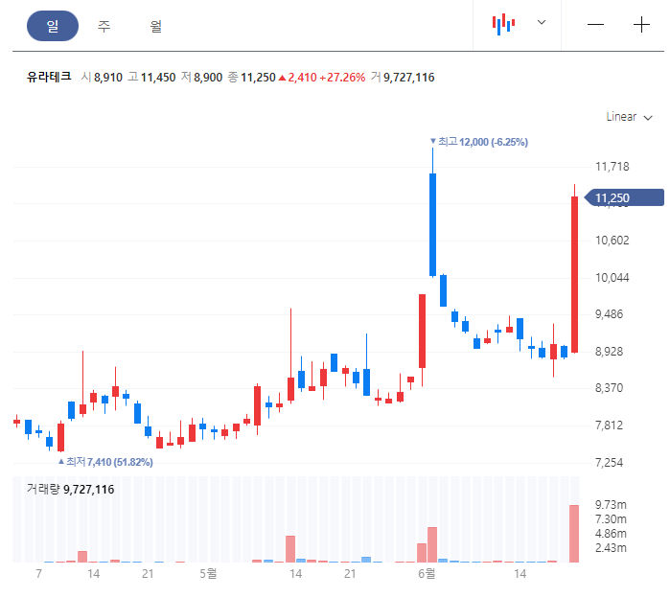This screenshot has height=598, width=670.
Task: Click the +27.26% change percentage
Action: click(x=342, y=78)
